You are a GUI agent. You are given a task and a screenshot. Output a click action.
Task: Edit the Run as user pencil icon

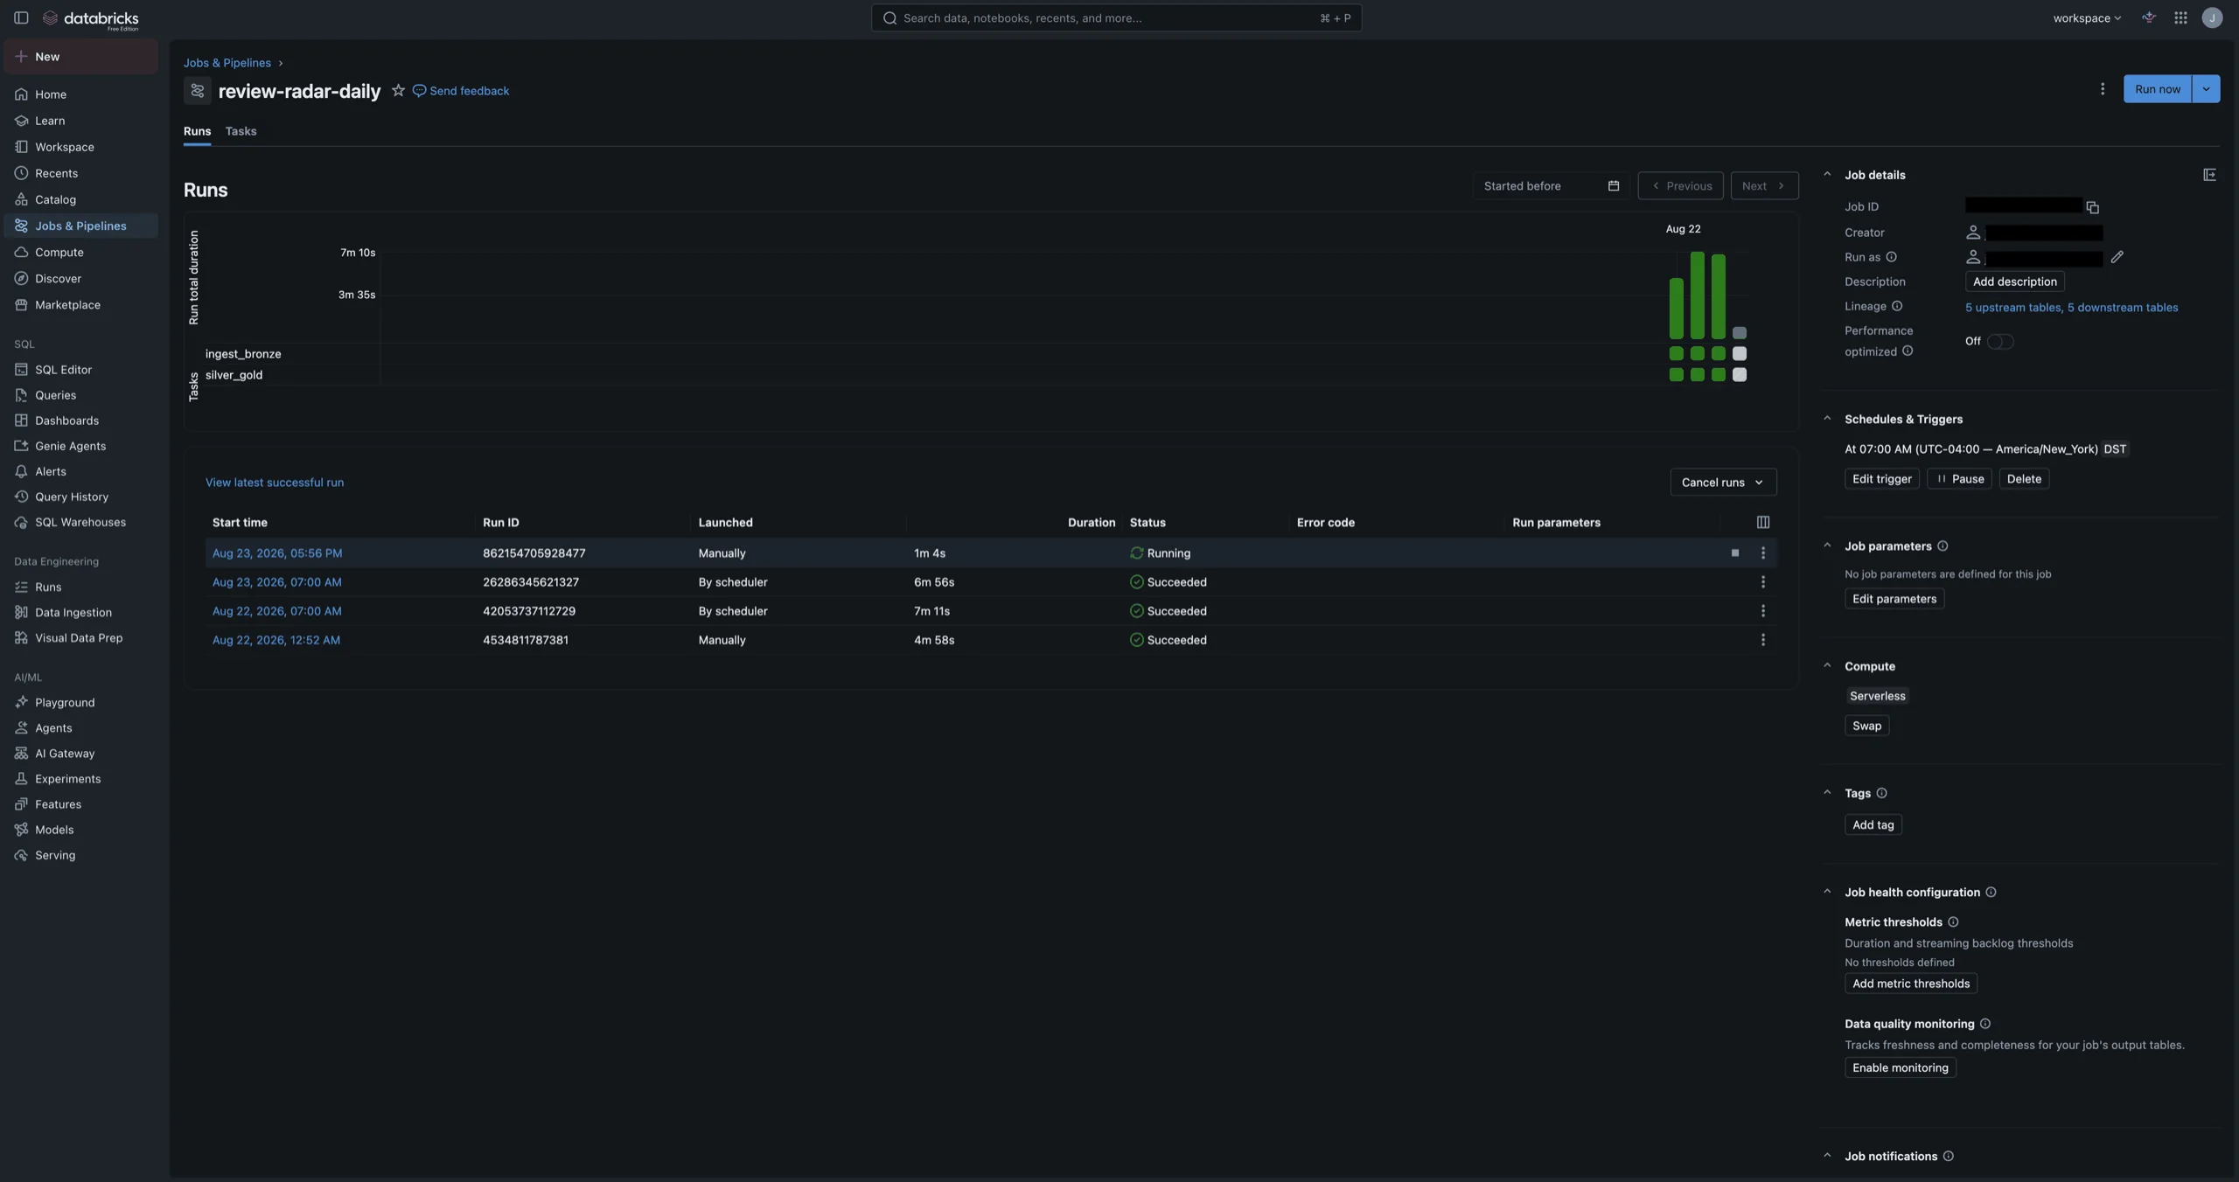click(x=2117, y=257)
